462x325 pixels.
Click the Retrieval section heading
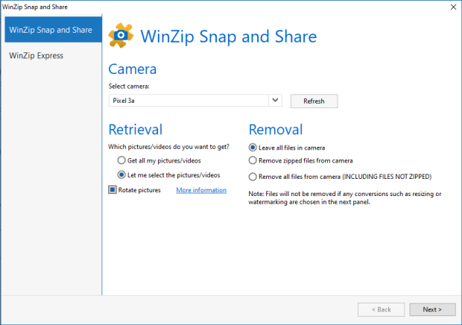click(136, 130)
